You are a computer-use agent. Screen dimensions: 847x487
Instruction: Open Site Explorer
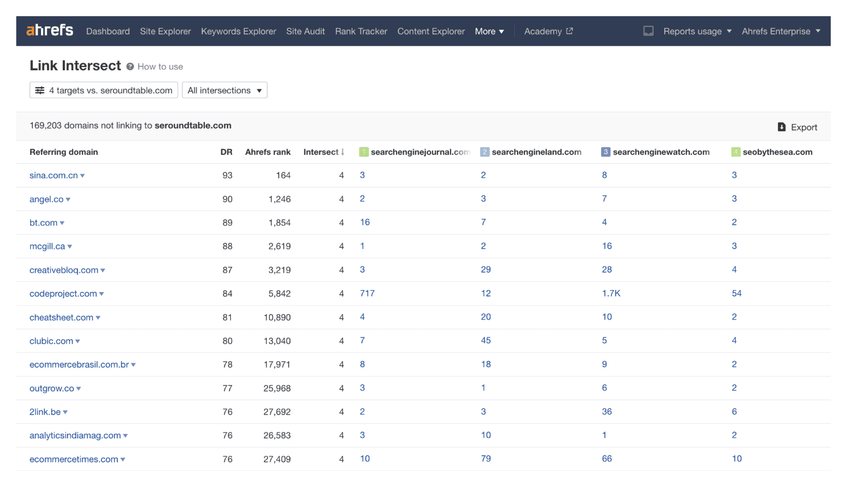165,31
